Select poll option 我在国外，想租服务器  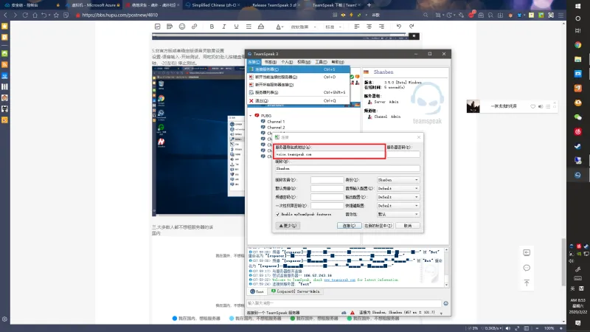point(315,319)
